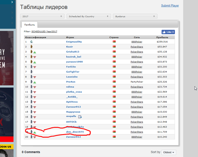The image size is (198, 157).
Task: Open player FerDJin profile
Action: (x=71, y=67)
